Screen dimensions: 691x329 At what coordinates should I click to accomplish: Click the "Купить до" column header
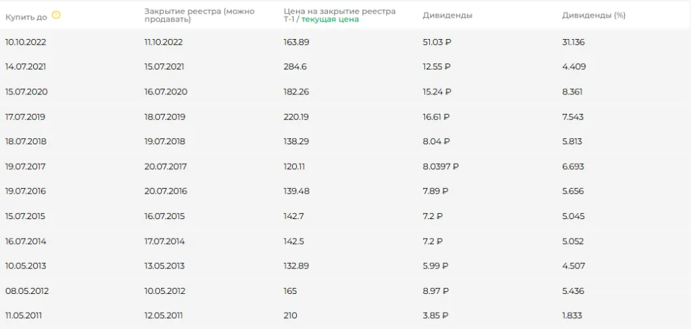click(x=26, y=16)
